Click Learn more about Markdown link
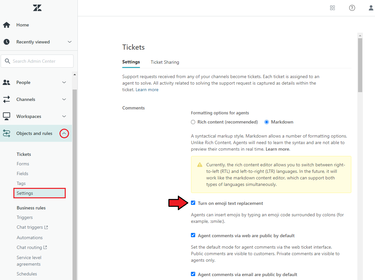The width and height of the screenshot is (375, 280). (x=278, y=149)
